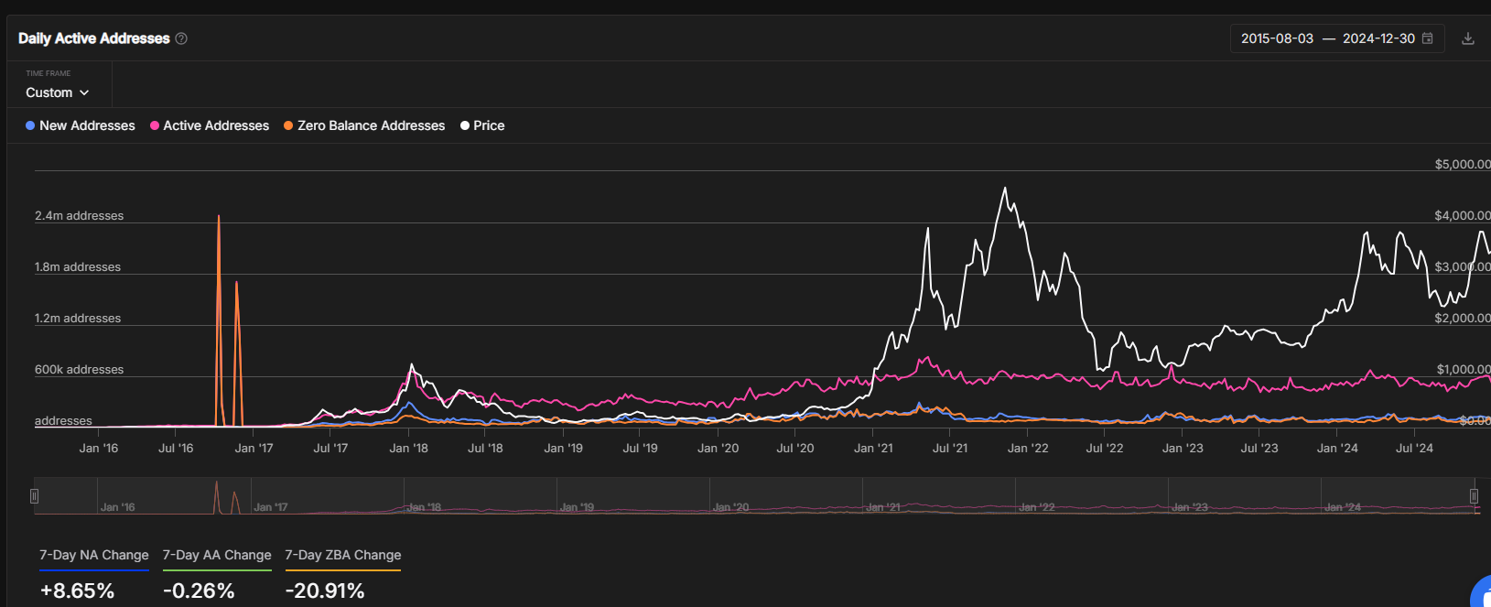
Task: Toggle the New Addresses legend series
Action: 81,125
